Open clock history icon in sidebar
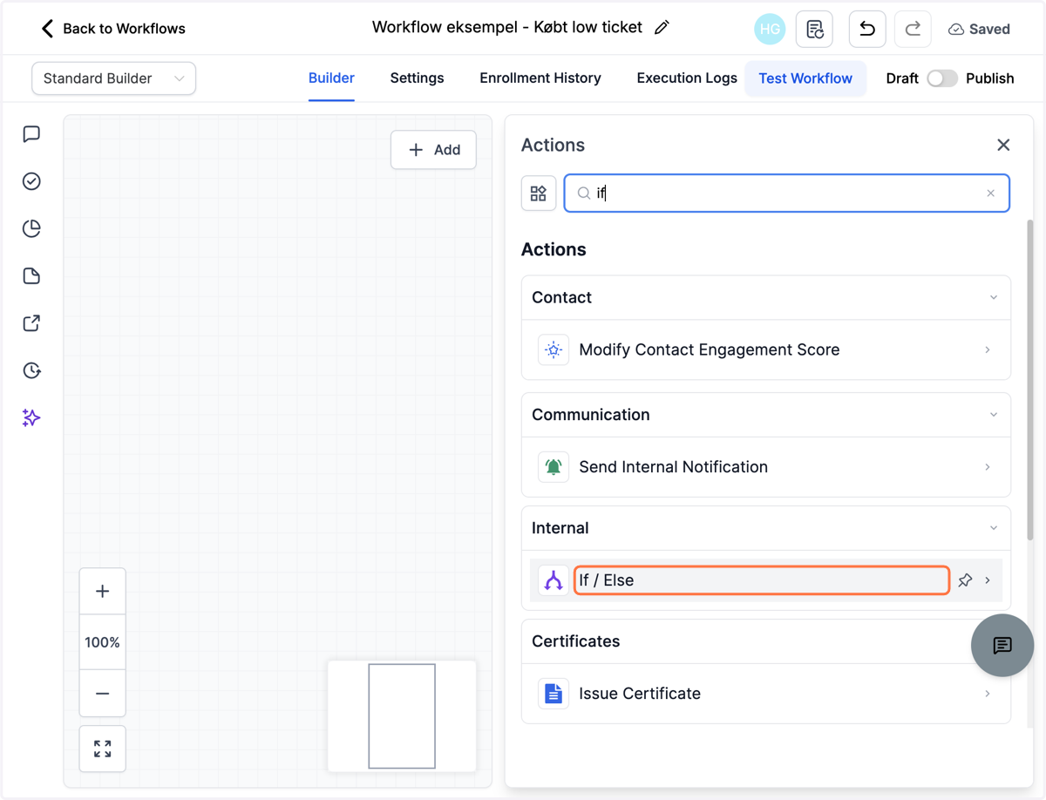The image size is (1046, 800). point(31,370)
